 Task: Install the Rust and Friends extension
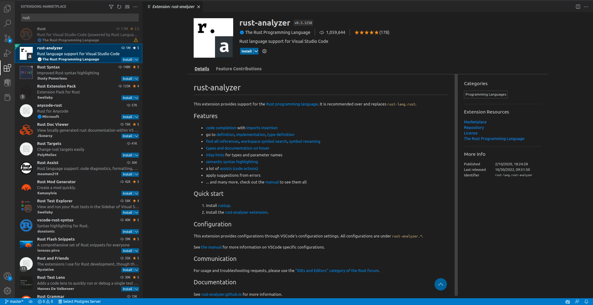[127, 270]
